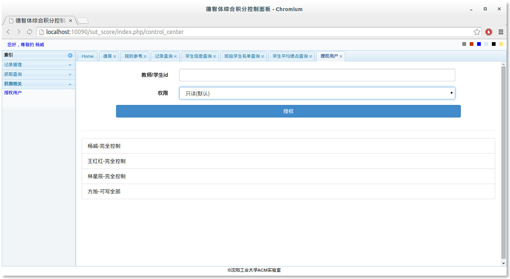
Task: Switch to the 规则参考 tab
Action: coord(133,56)
